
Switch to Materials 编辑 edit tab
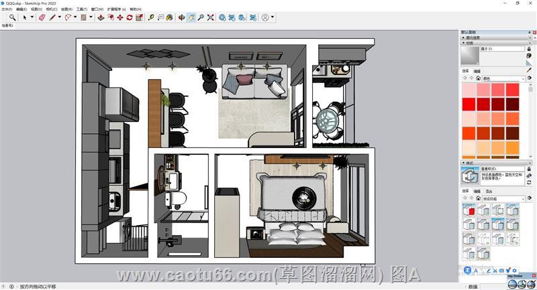[x=477, y=71]
